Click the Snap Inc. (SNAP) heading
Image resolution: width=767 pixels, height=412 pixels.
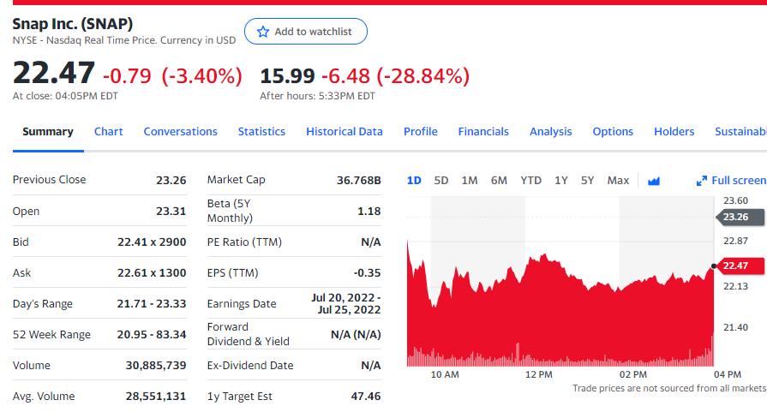(72, 23)
